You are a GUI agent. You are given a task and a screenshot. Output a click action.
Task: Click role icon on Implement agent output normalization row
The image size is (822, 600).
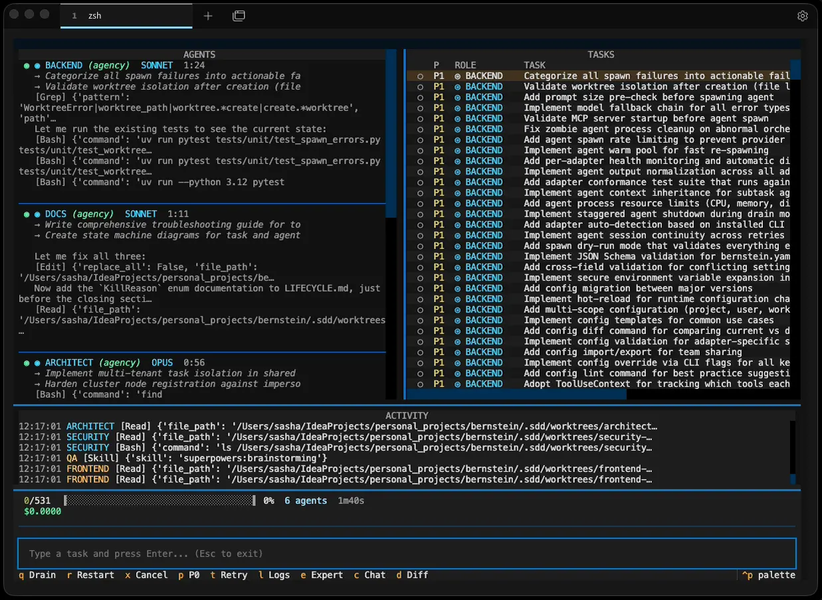(x=458, y=172)
